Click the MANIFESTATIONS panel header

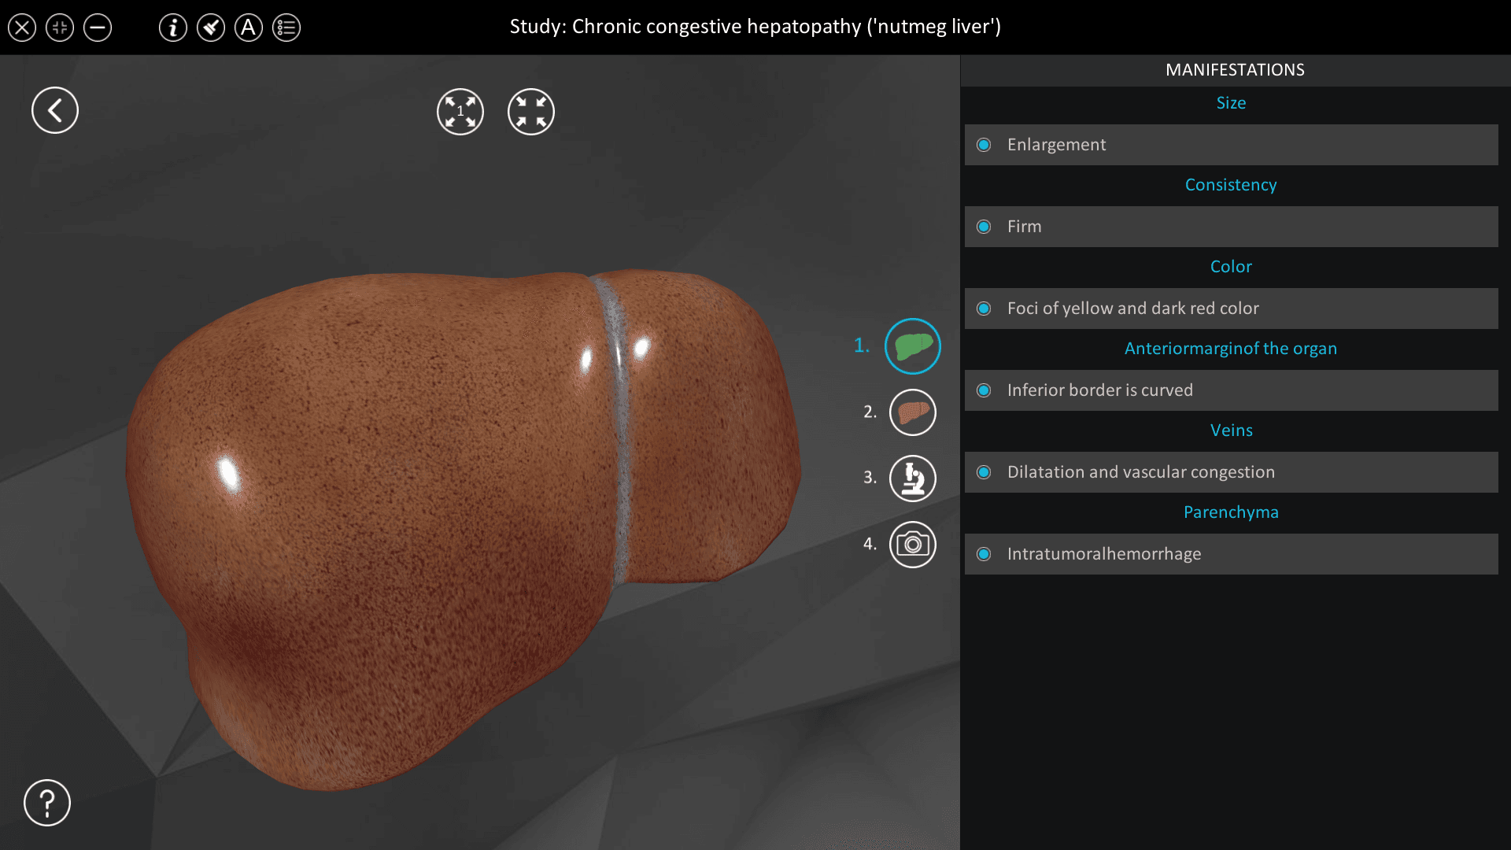click(x=1235, y=70)
